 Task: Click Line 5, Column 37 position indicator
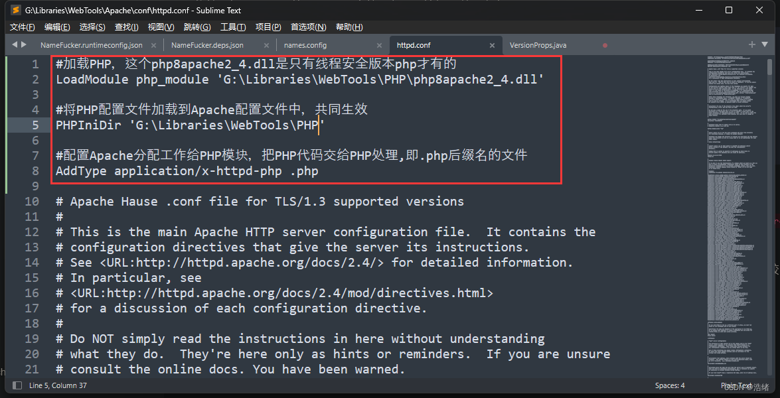pyautogui.click(x=58, y=385)
